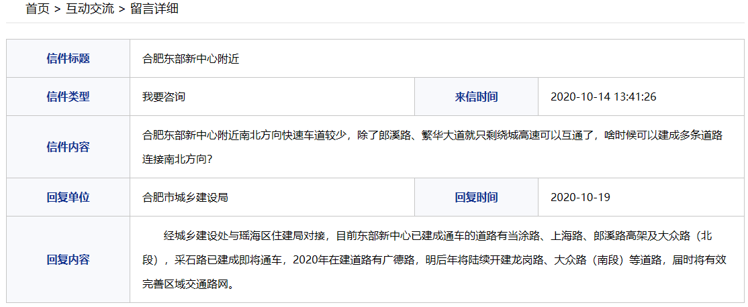Click the 回复内容 label cell
This screenshot has height=307, width=748.
point(68,259)
